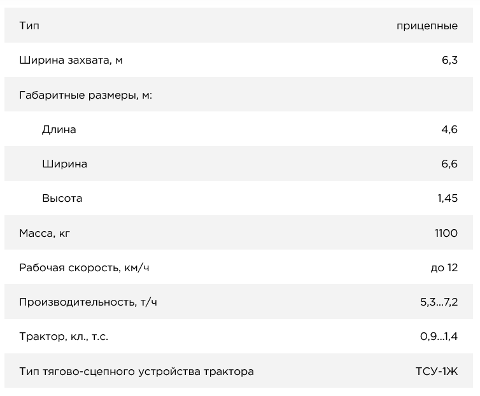Image resolution: width=480 pixels, height=396 pixels.
Task: Click the indented 'Длина' label
Action: (x=59, y=129)
